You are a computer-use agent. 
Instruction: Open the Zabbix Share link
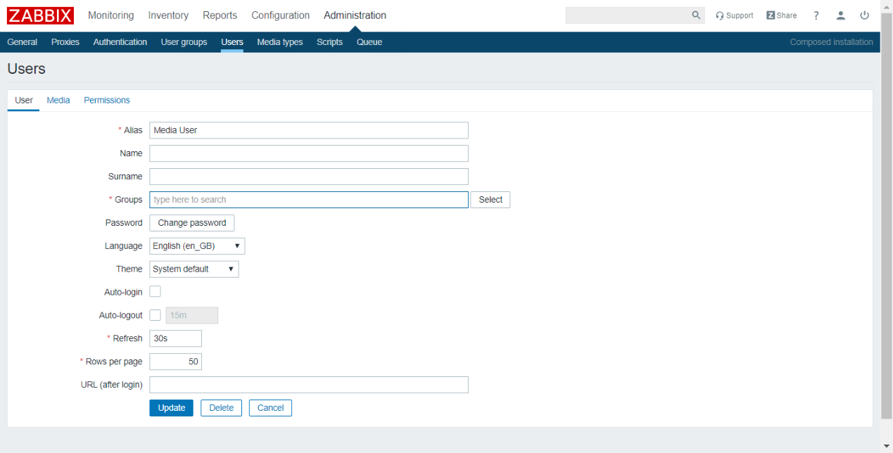point(781,15)
